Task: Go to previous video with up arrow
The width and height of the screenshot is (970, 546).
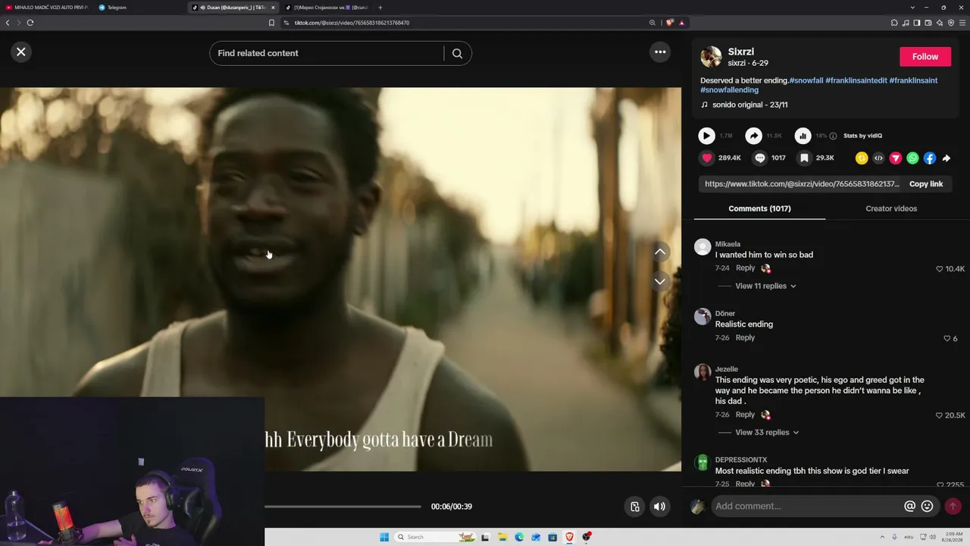Action: [660, 252]
